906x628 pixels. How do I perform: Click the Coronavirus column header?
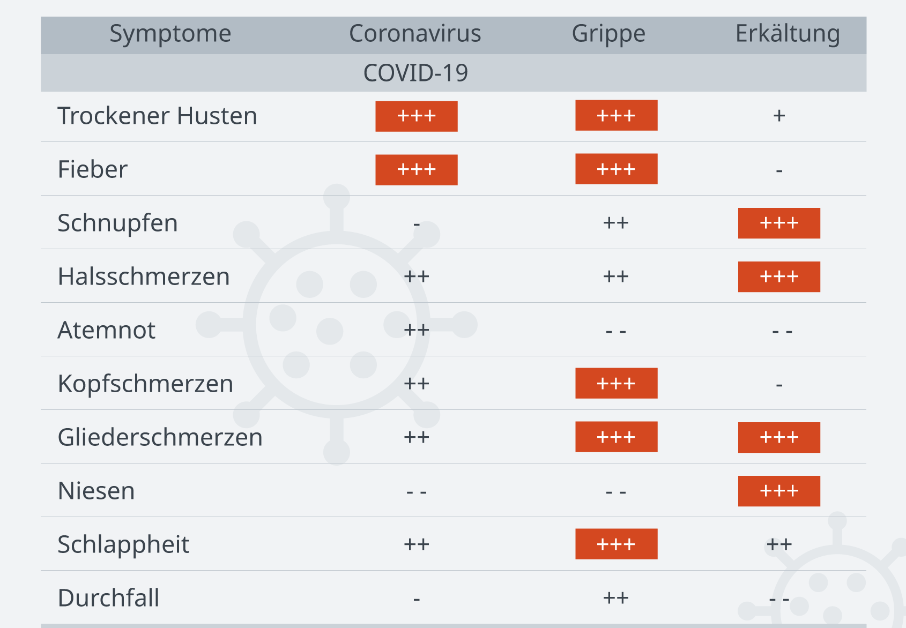tap(415, 34)
